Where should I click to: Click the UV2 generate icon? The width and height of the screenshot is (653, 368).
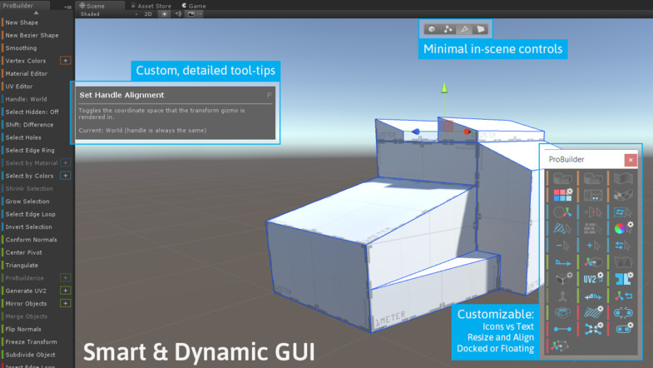click(593, 278)
